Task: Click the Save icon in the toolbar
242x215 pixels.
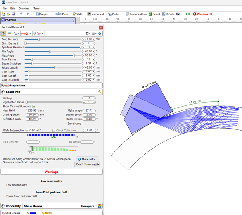Action: coord(13,14)
